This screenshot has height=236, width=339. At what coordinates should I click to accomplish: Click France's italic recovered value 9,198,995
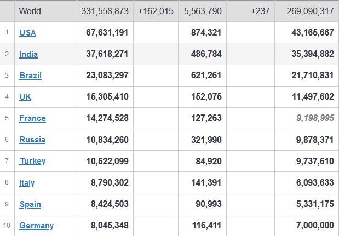(x=315, y=118)
